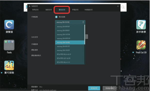Launch the Fruit Cut 3D game
The image size is (150, 91).
pos(141,45)
